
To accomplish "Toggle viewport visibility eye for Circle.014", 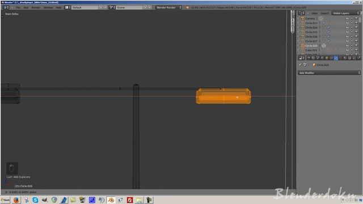I will [x=348, y=28].
